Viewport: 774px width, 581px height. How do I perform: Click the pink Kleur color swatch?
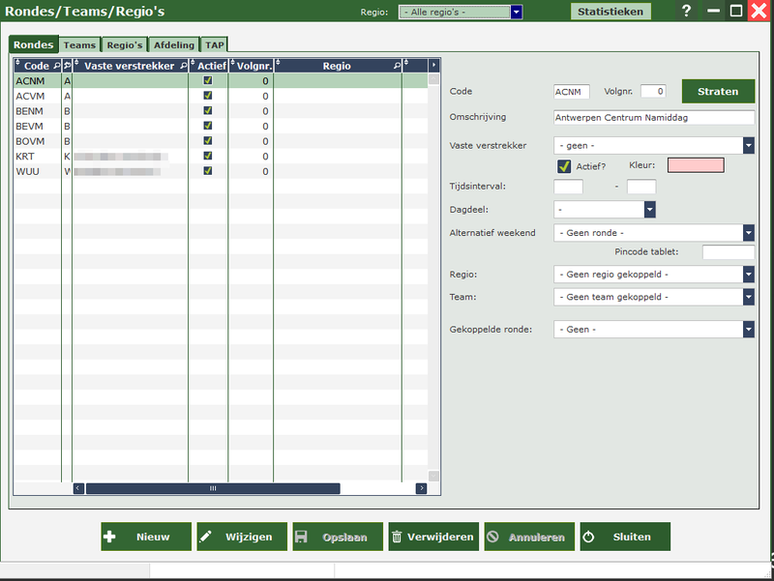pyautogui.click(x=695, y=165)
